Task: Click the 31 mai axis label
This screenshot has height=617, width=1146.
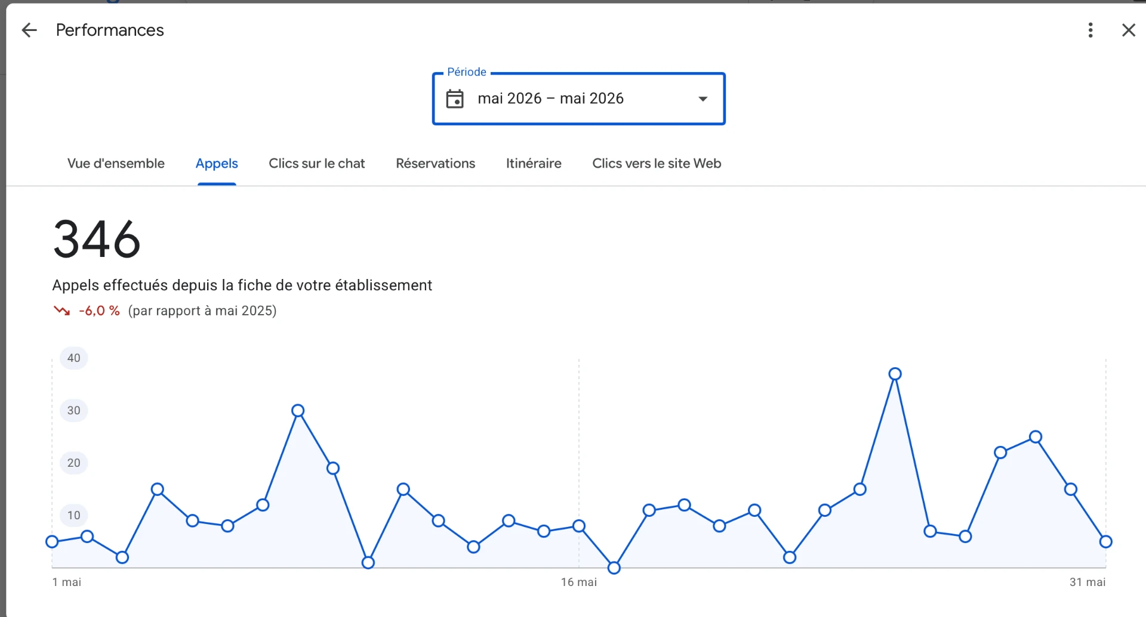Action: pos(1088,582)
